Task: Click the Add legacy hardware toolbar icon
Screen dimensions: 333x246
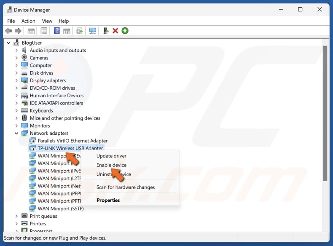Action: (x=106, y=31)
